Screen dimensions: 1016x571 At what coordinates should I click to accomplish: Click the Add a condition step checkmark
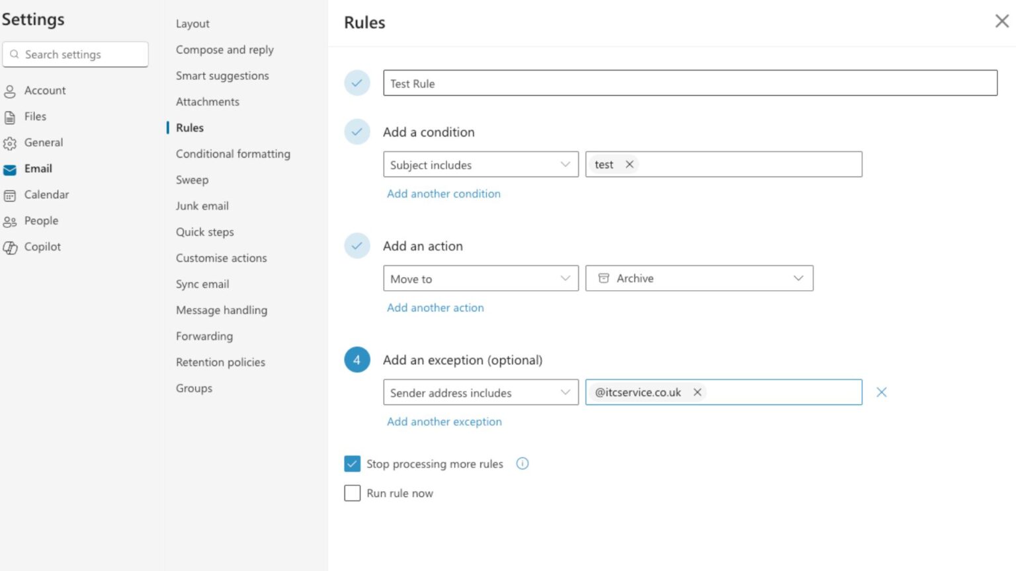tap(357, 132)
